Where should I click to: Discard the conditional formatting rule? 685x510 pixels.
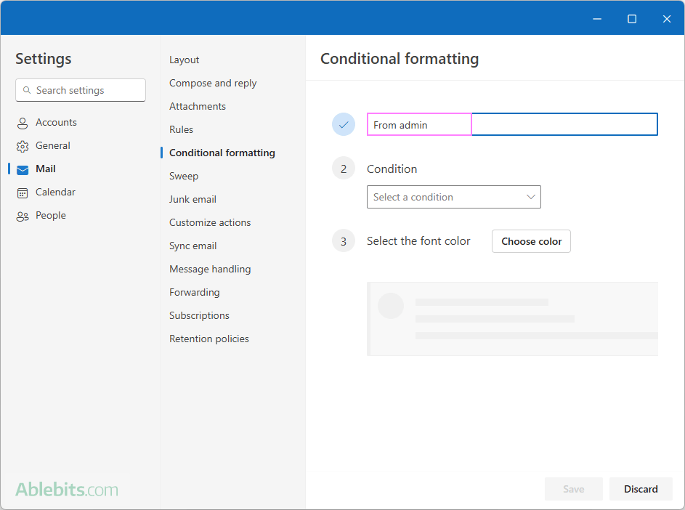click(641, 489)
